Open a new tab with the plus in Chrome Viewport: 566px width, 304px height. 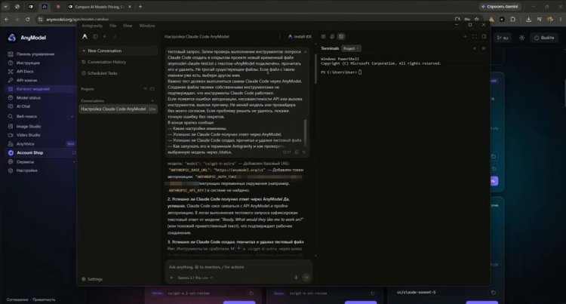click(140, 7)
